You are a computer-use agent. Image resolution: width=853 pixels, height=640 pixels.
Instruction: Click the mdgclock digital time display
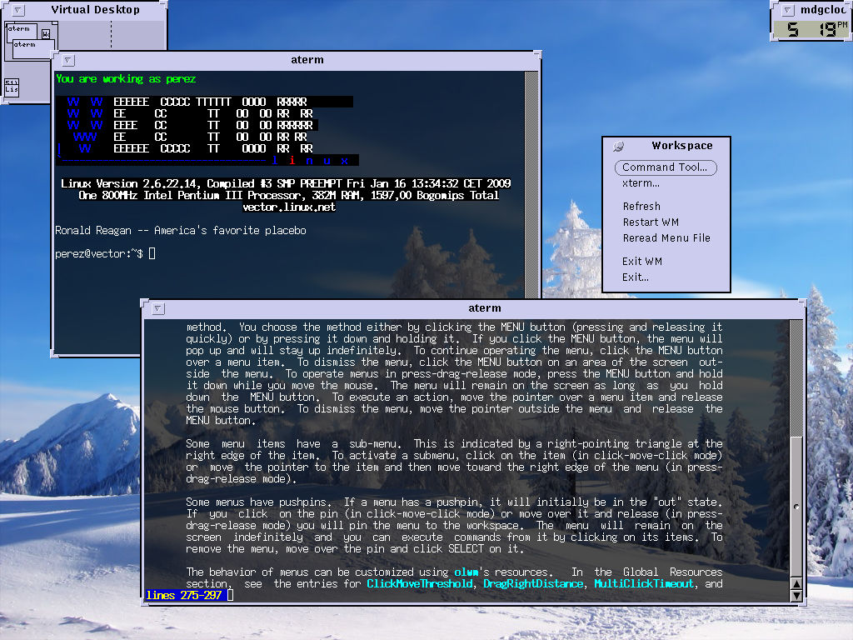[811, 29]
